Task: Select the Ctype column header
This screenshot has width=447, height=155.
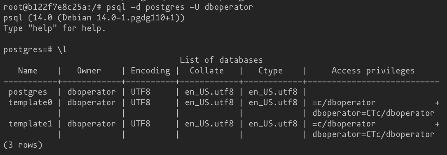Action: (x=270, y=71)
